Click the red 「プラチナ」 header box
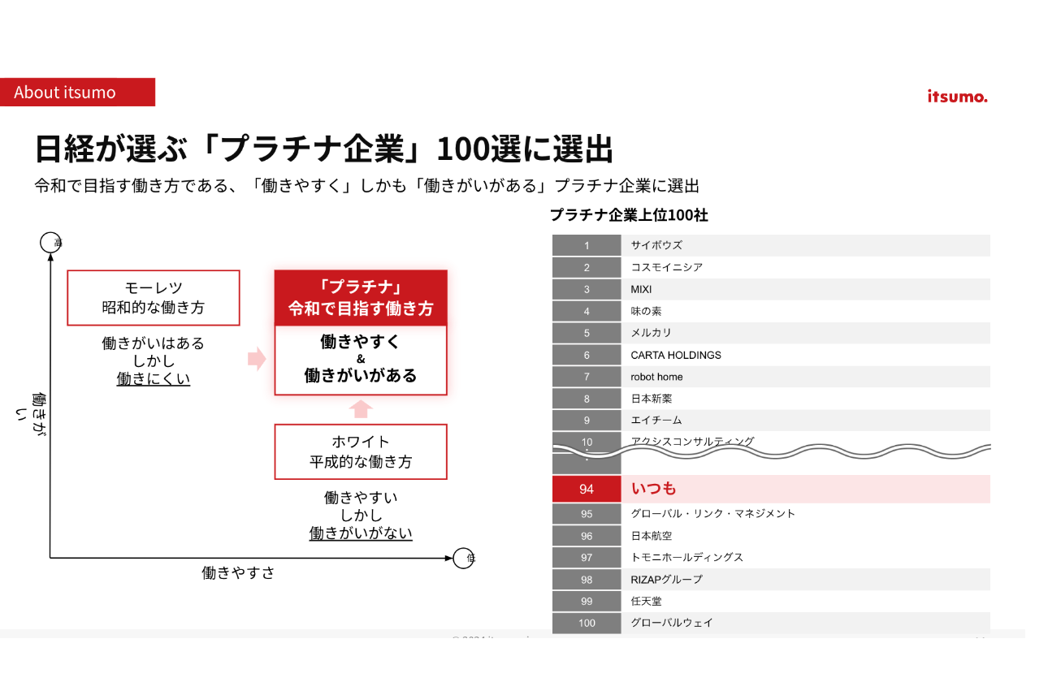The width and height of the screenshot is (1048, 682). pyautogui.click(x=361, y=298)
